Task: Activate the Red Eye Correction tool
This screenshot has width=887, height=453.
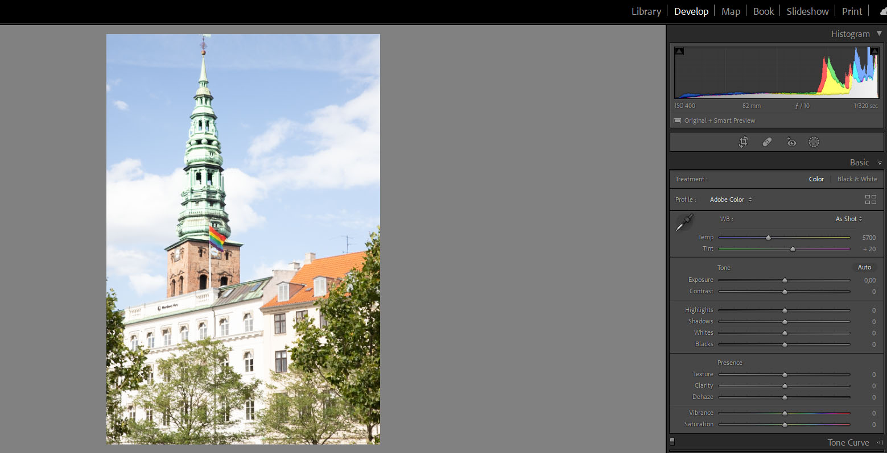Action: coord(791,142)
